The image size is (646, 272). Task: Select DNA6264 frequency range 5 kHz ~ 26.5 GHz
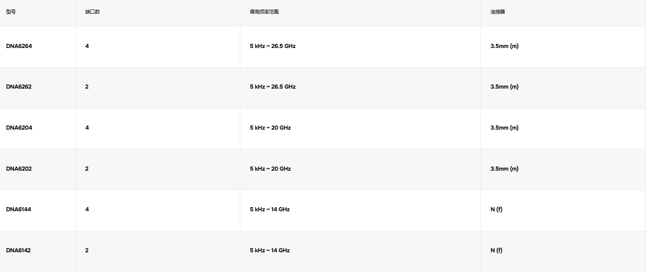(273, 46)
